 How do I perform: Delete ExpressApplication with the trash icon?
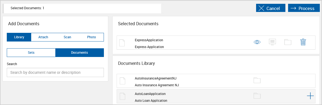[303, 42]
